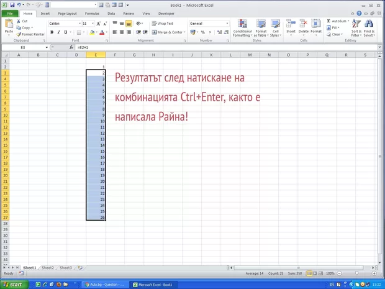This screenshot has height=289, width=385.
Task: Switch to the Sheet2 worksheet tab
Action: click(48, 268)
